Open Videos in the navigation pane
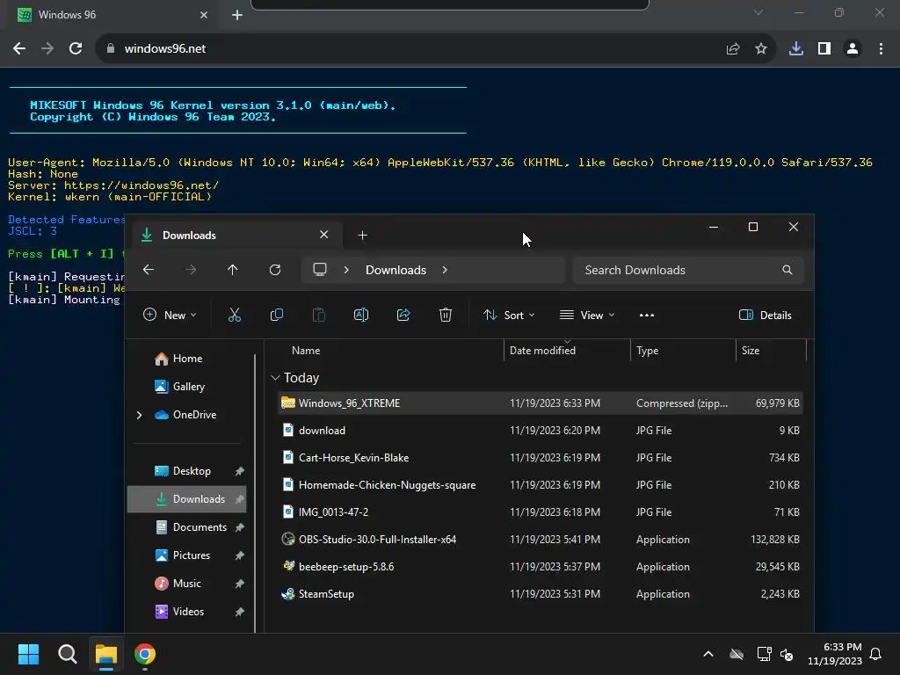Screen dimensions: 900x675 pos(186,612)
